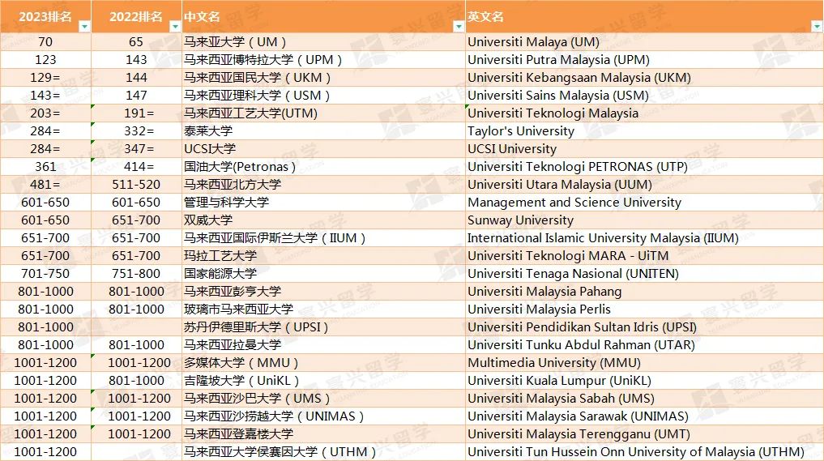This screenshot has height=461, width=824.
Task: Select the 中文名 header cell
Action: pyautogui.click(x=324, y=16)
